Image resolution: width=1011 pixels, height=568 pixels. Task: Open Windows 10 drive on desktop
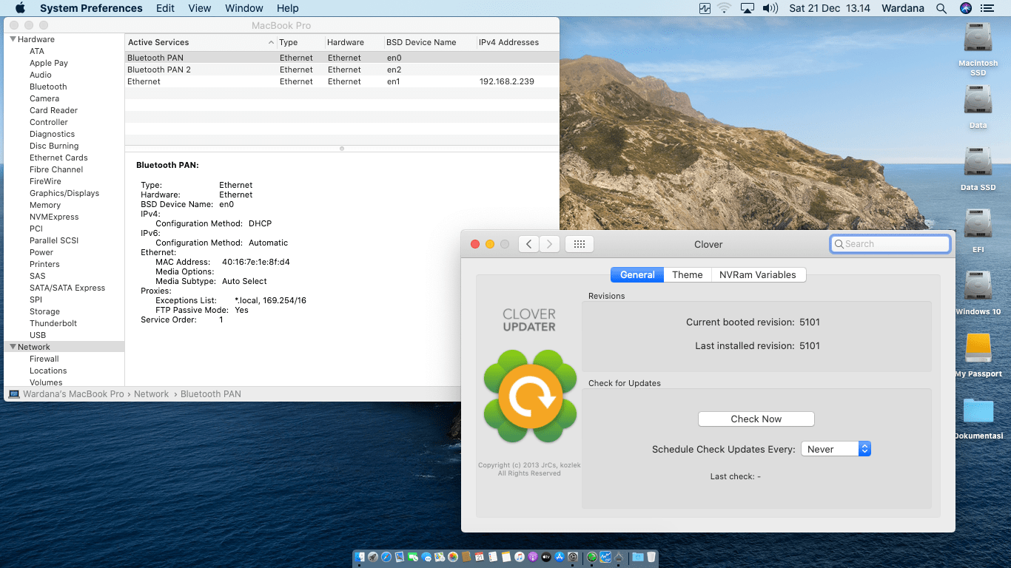[978, 285]
